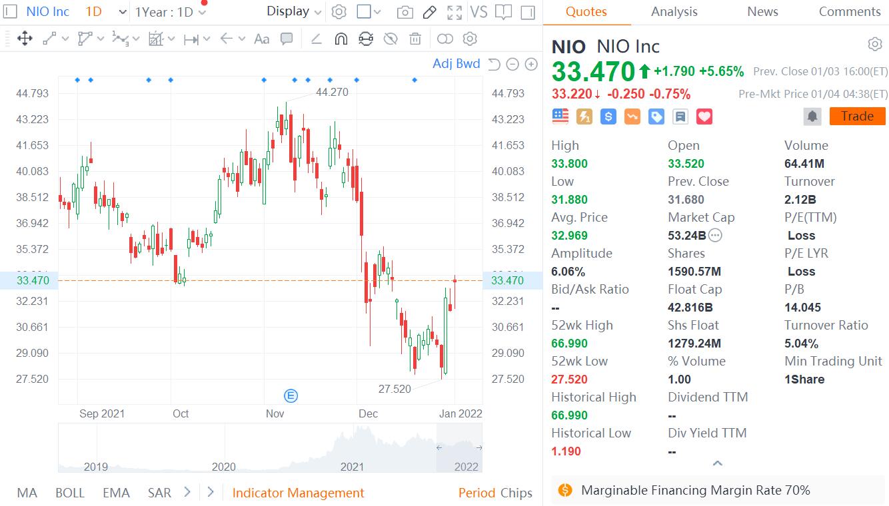Click the price alert bell icon
Viewport: 889px width, 506px height.
coord(812,117)
